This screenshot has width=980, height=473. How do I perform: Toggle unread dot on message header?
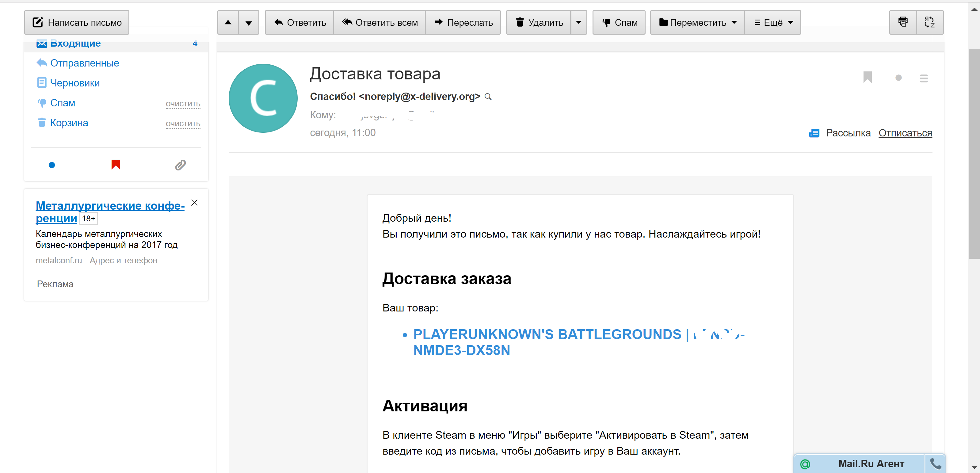[x=898, y=78]
